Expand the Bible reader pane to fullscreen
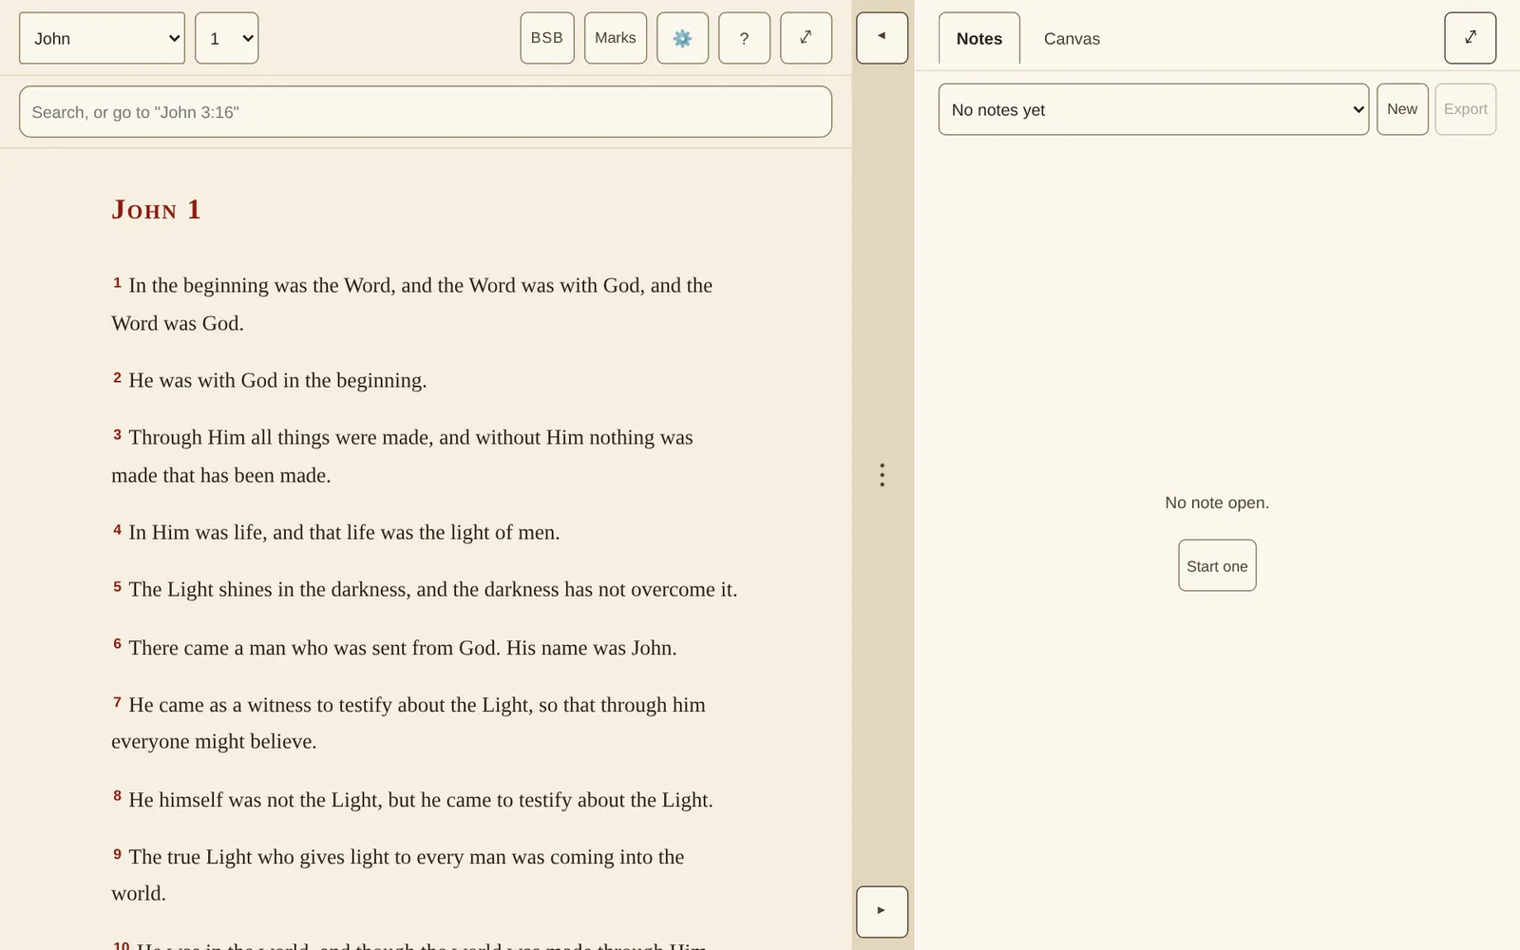The height and width of the screenshot is (950, 1520). coord(806,38)
